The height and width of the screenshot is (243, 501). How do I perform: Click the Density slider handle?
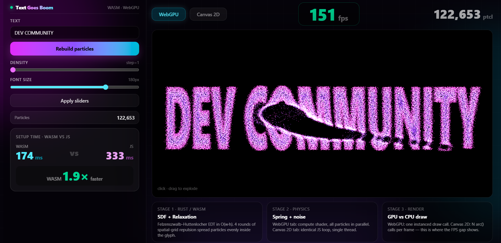coord(13,70)
